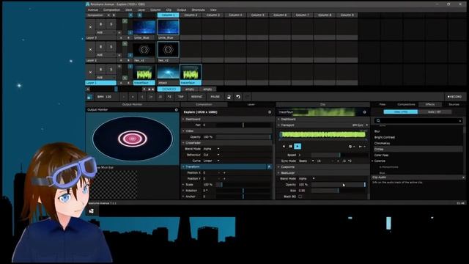
Task: Open the Composition menu
Action: 111,10
